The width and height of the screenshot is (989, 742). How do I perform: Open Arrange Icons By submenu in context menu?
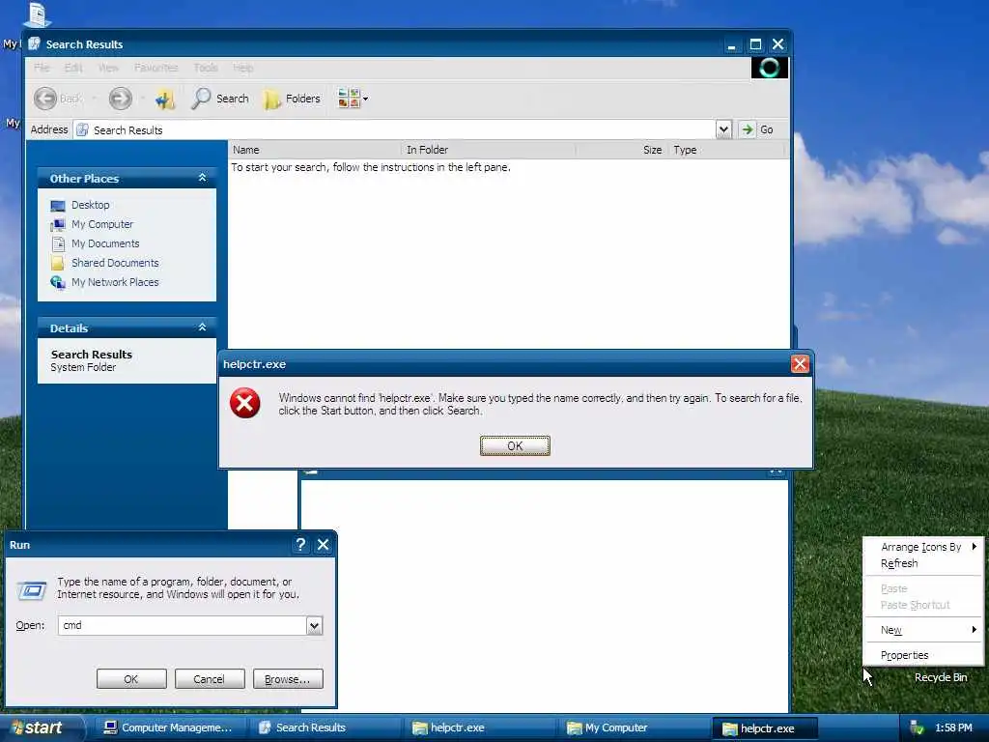[x=923, y=547]
